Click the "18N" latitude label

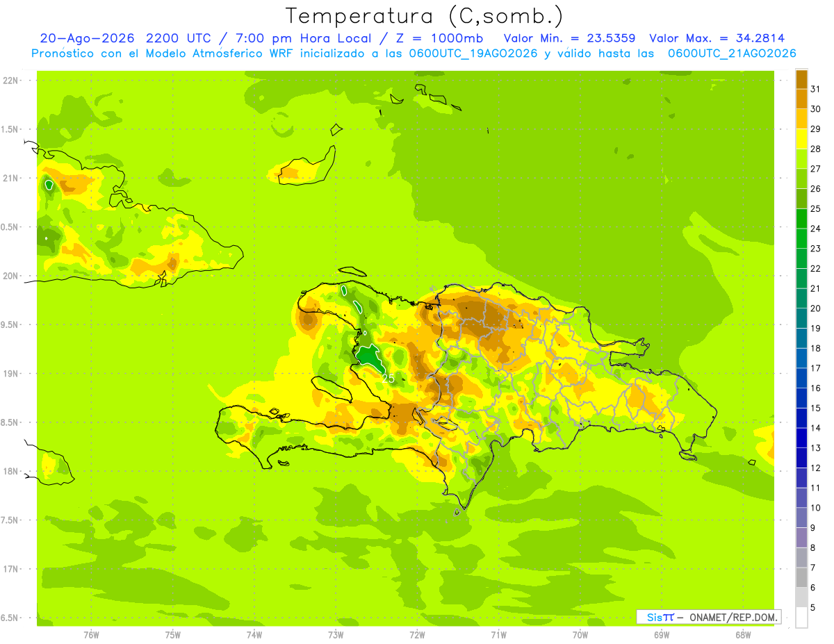tap(11, 471)
